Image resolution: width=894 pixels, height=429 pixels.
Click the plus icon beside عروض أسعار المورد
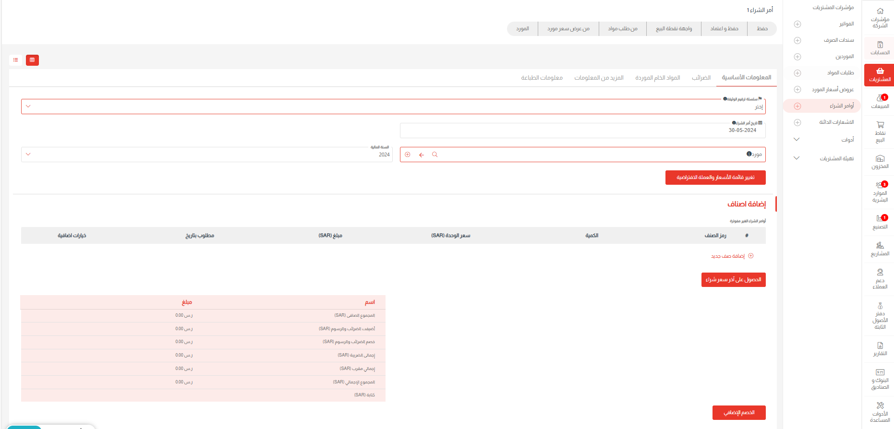pos(797,89)
